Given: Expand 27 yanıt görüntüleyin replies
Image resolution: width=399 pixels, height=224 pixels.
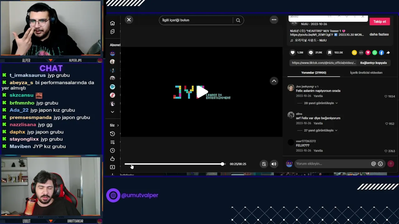Looking at the screenshot, I should pyautogui.click(x=321, y=130).
